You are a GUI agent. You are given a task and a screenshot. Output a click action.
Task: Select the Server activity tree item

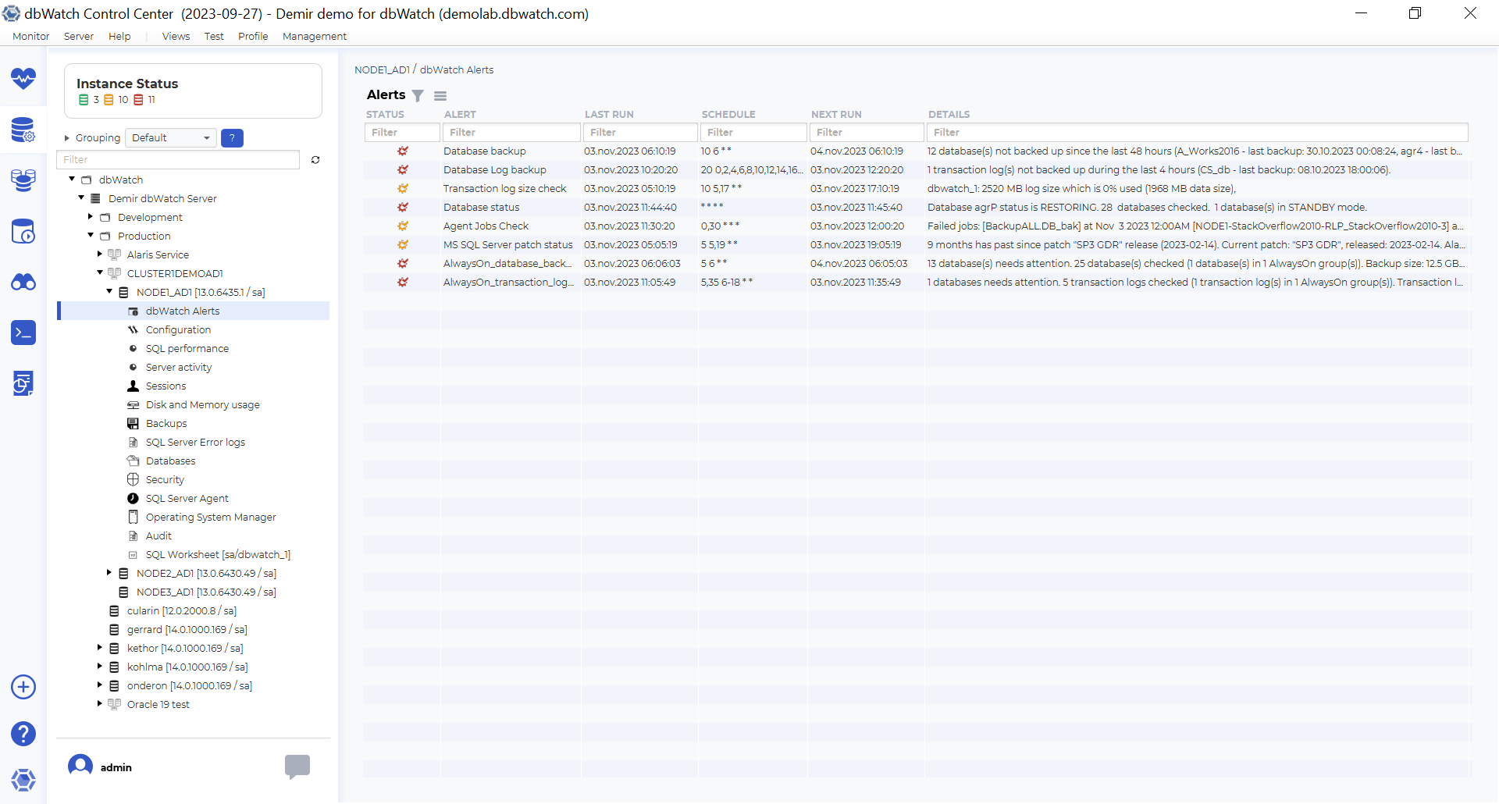(179, 367)
